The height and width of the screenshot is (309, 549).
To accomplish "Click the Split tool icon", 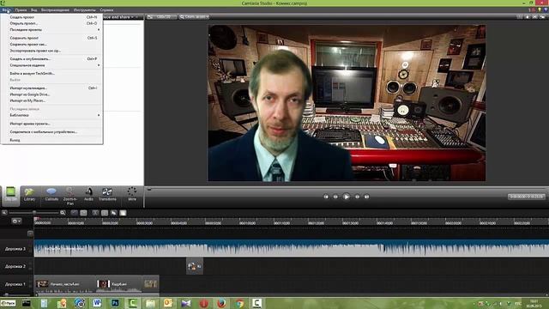I will pos(105,213).
